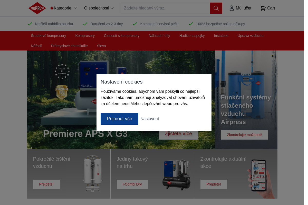Click Jediný takový na trhu title
Screen dimensions: 308x205
tap(132, 162)
